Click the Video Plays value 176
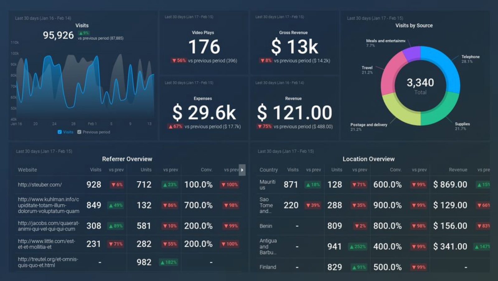The height and width of the screenshot is (281, 498). (204, 47)
